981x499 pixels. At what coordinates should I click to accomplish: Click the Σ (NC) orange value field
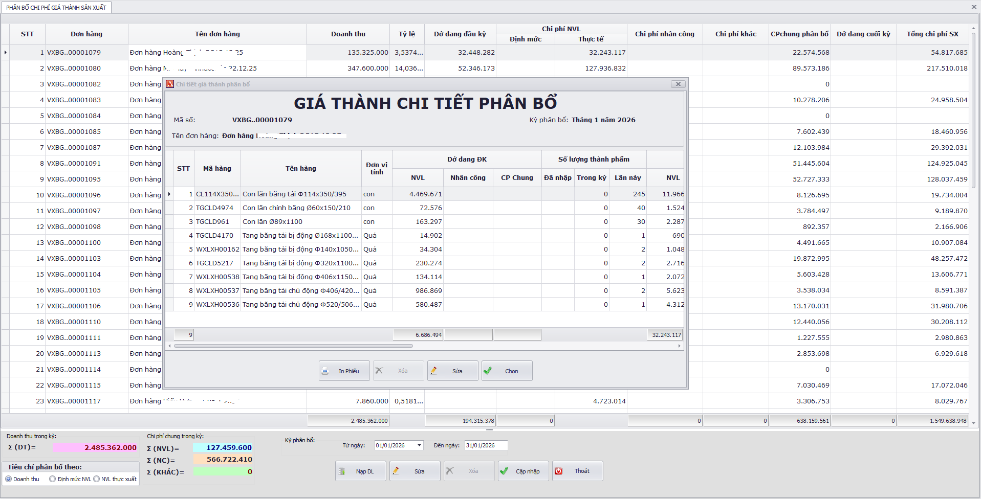pyautogui.click(x=223, y=459)
